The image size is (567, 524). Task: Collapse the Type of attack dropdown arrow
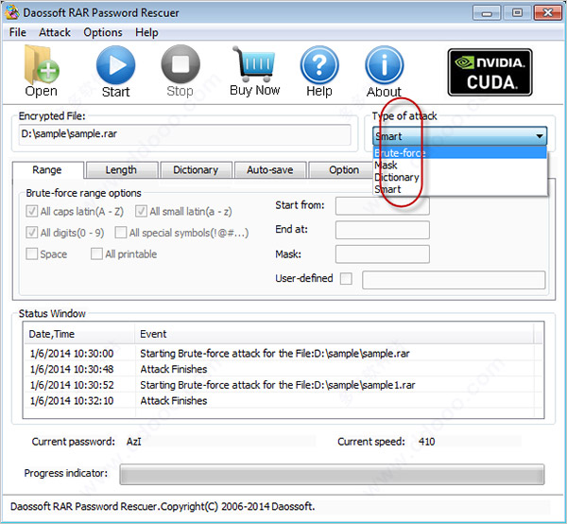click(x=540, y=136)
